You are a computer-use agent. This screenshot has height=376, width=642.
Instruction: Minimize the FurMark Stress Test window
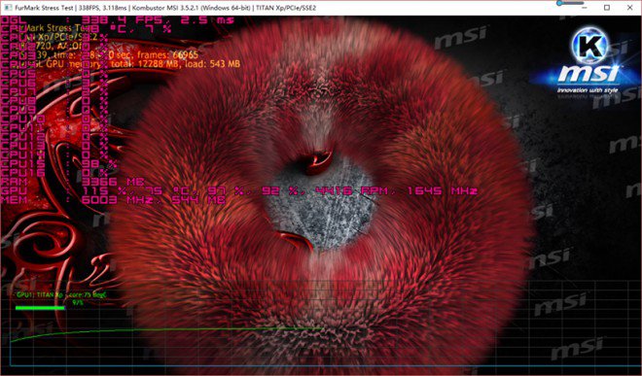click(585, 8)
